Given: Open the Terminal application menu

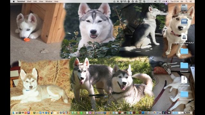Looking at the screenshot, I should 21,1.
